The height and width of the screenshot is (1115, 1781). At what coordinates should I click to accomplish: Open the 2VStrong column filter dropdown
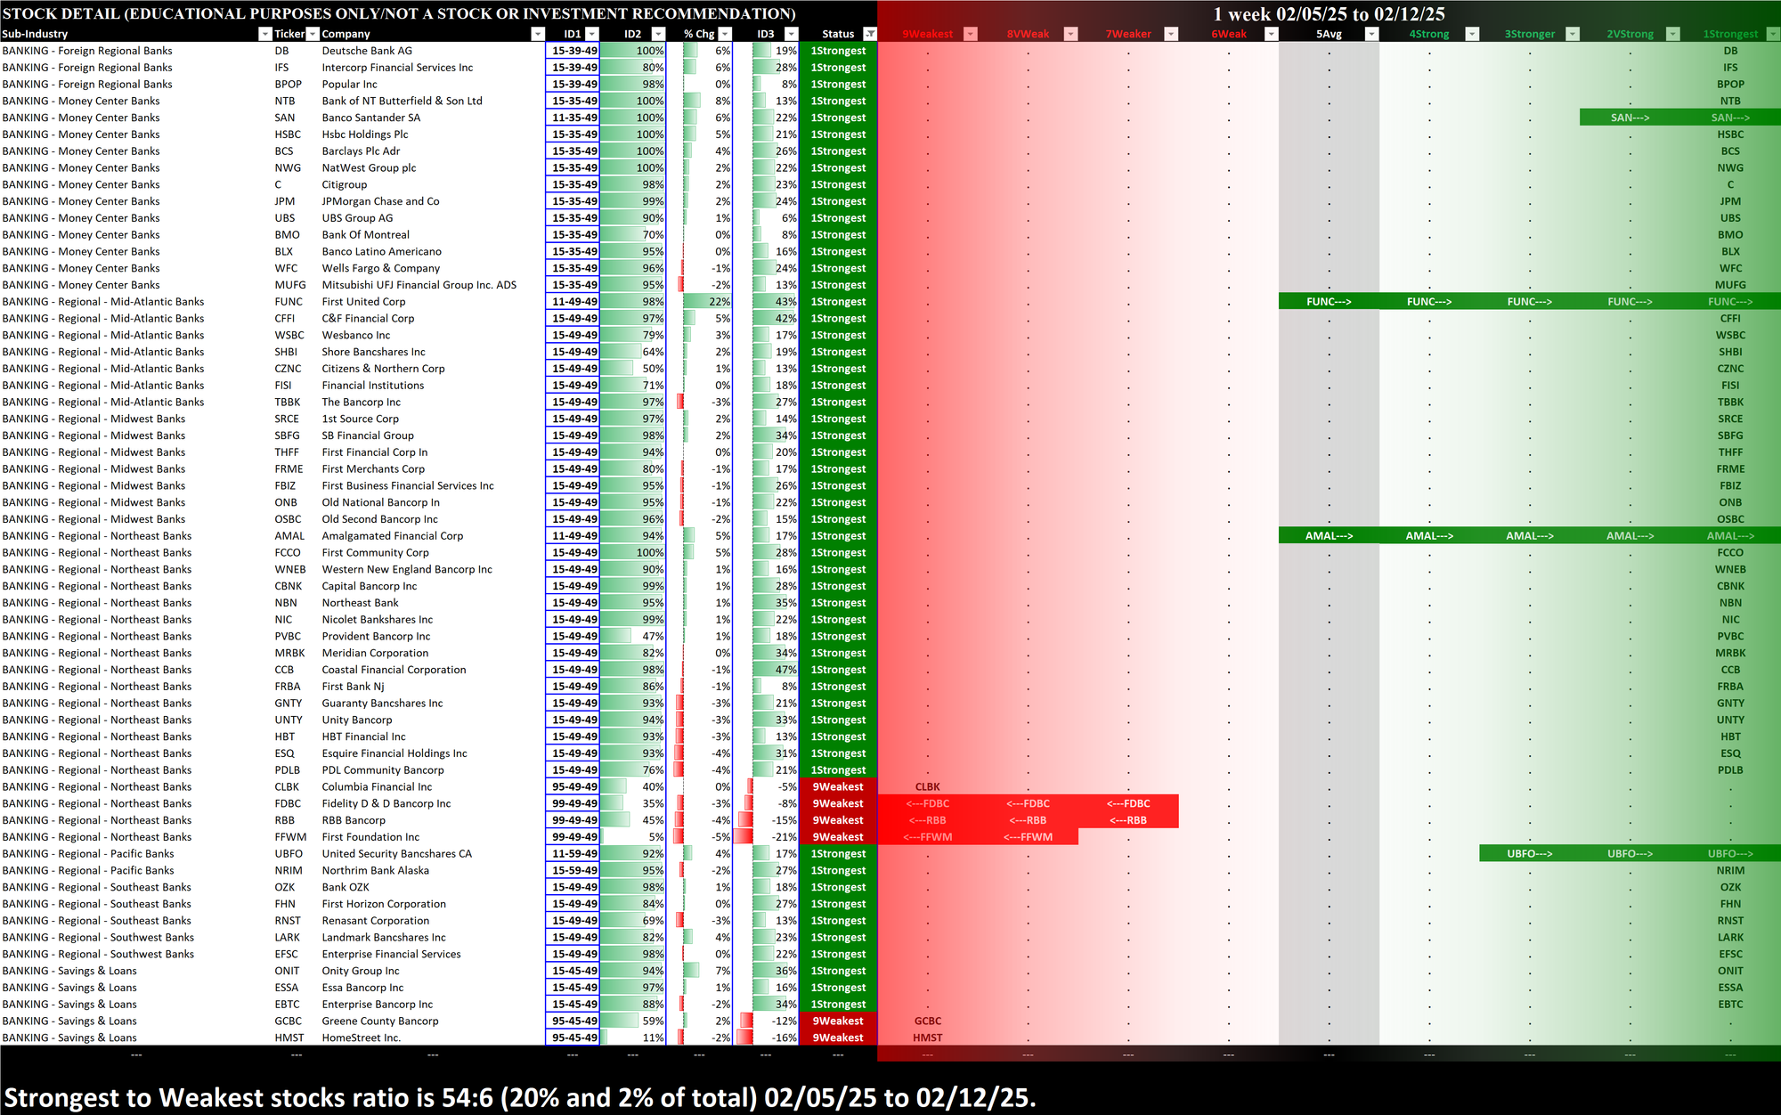pyautogui.click(x=1672, y=34)
